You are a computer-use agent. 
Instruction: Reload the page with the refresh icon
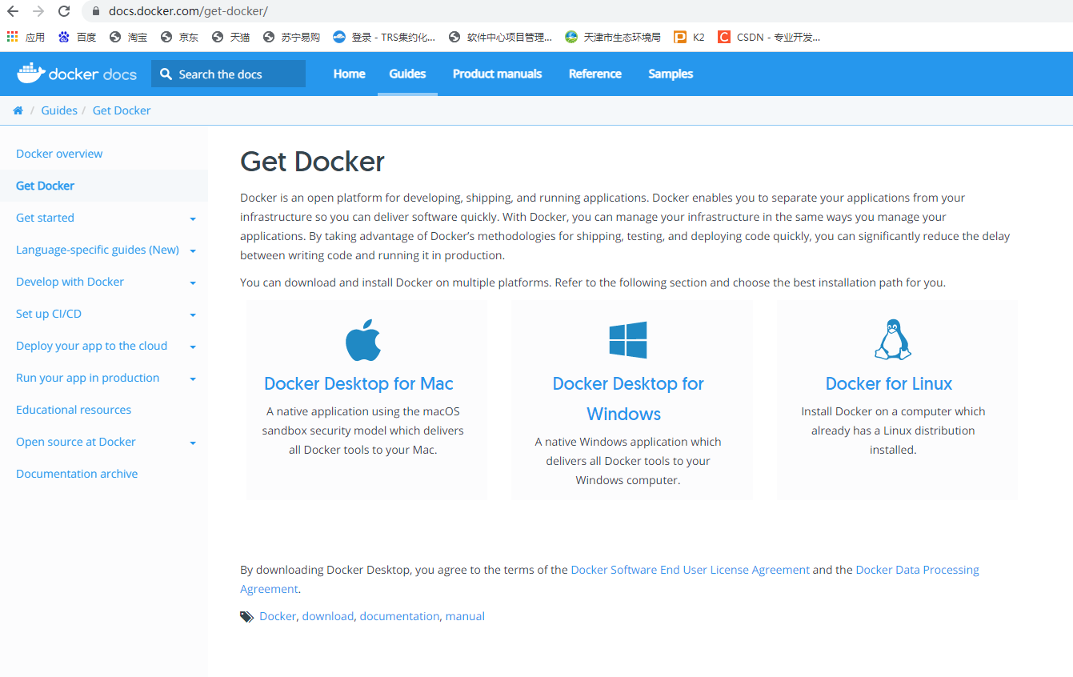[64, 11]
